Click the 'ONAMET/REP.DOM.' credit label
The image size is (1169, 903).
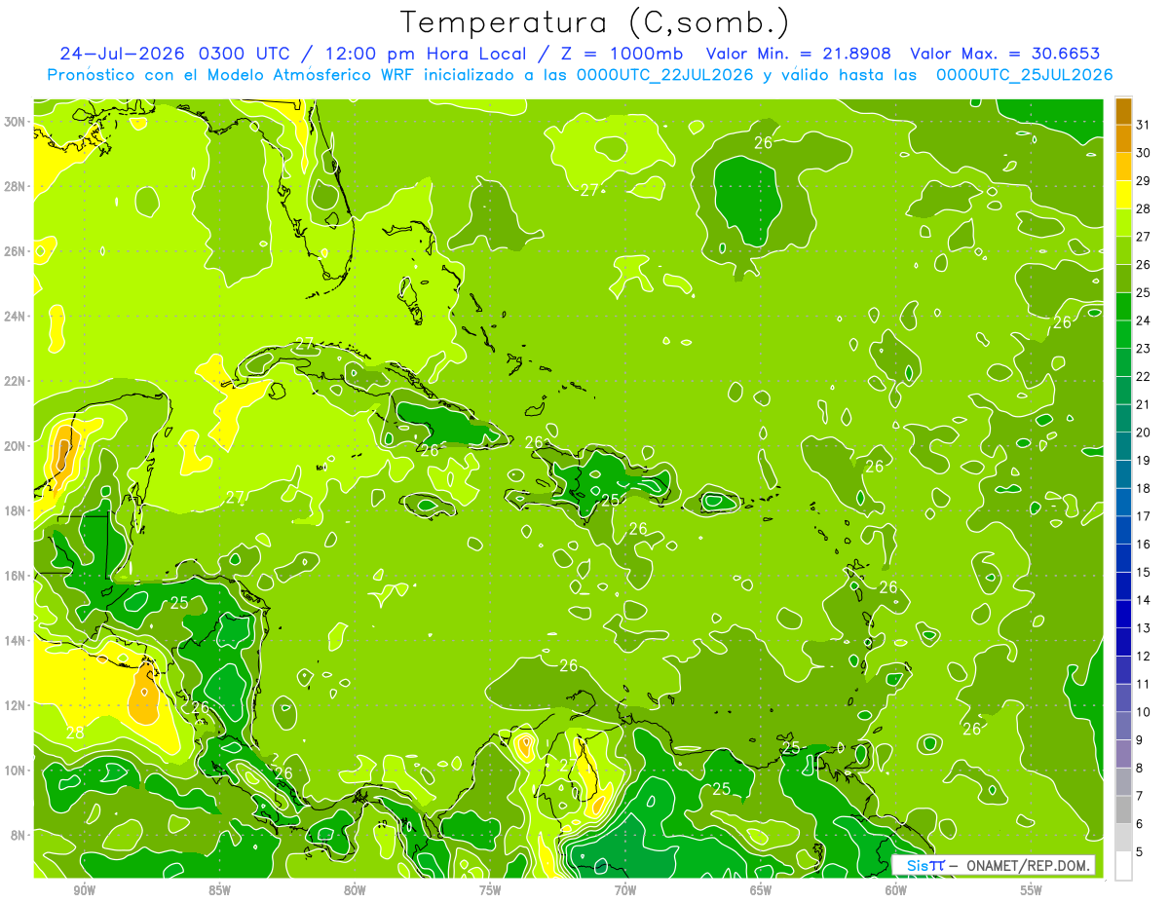(1031, 865)
